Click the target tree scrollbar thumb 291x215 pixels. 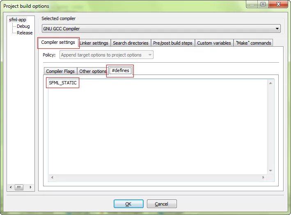coord(19,187)
